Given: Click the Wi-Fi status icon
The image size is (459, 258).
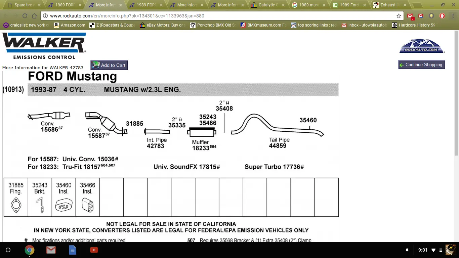Looking at the screenshot, I should [x=433, y=250].
